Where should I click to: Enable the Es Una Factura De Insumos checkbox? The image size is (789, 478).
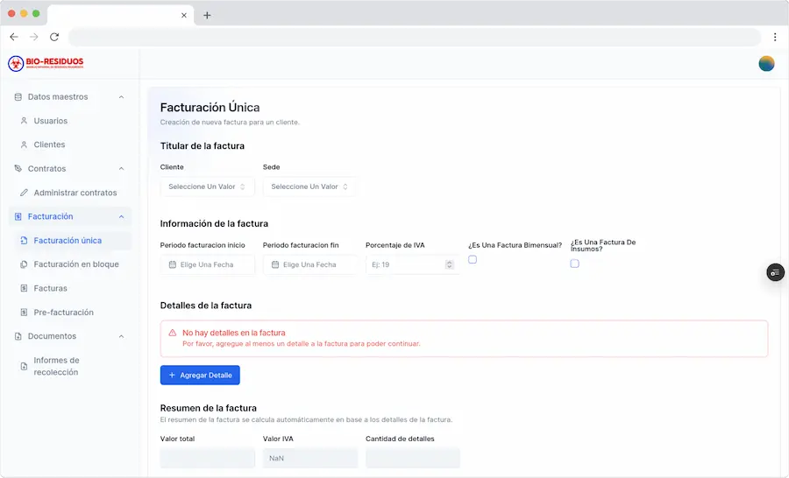[x=575, y=264]
